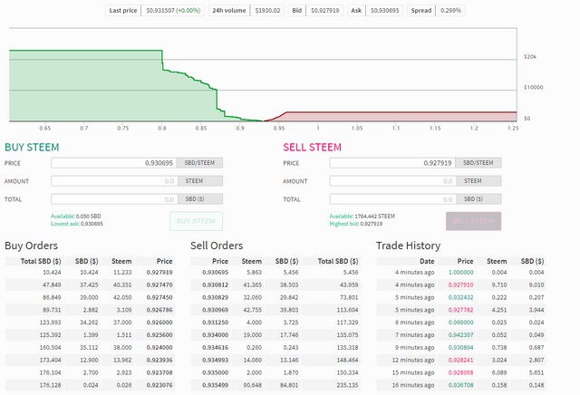Viewport: 580px width, 395px height.
Task: Click the Buy Steem price input field
Action: [x=114, y=163]
